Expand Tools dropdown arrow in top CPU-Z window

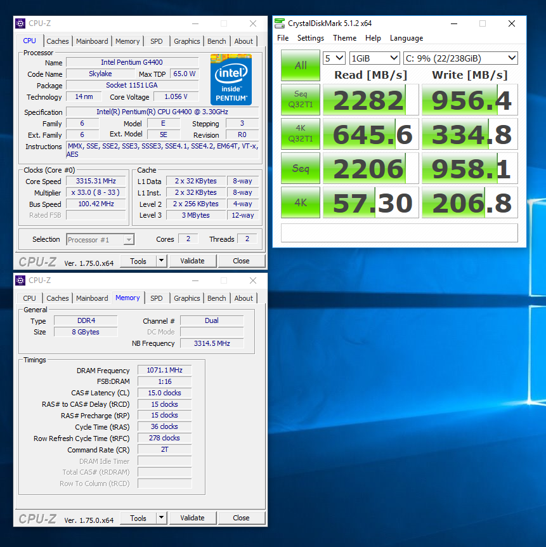click(162, 261)
